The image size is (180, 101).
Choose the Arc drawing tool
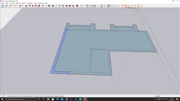(15, 6)
